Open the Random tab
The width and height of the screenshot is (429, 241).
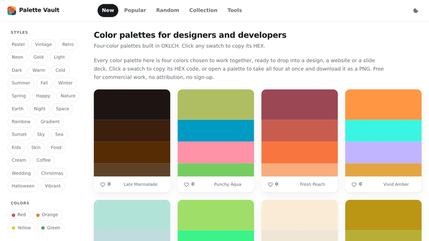(x=168, y=10)
